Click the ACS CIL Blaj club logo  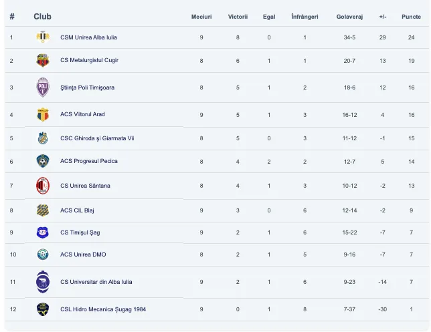43,210
